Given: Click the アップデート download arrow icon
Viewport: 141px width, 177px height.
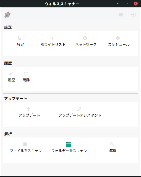Looking at the screenshot, I should 29,109.
